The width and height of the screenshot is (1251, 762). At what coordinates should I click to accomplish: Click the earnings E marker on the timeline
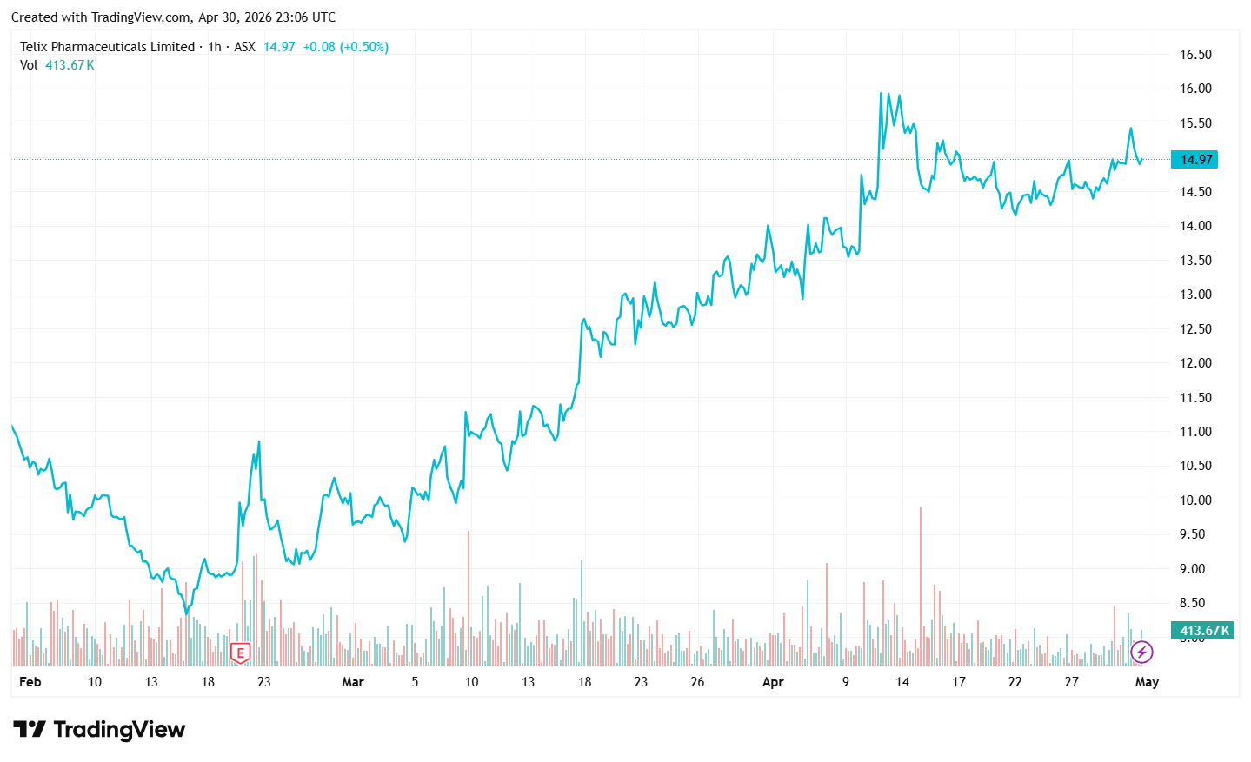click(x=241, y=653)
